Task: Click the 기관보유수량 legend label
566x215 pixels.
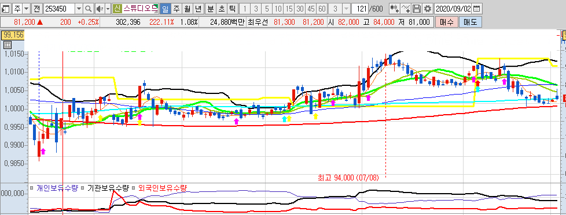Action: (x=108, y=188)
